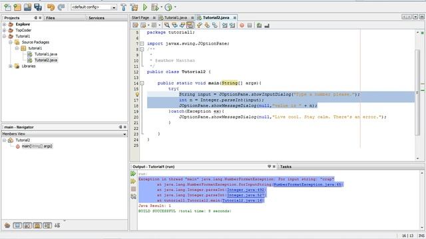Open Output panel settings icon below Stop
The height and width of the screenshot is (239, 426).
(x=133, y=197)
